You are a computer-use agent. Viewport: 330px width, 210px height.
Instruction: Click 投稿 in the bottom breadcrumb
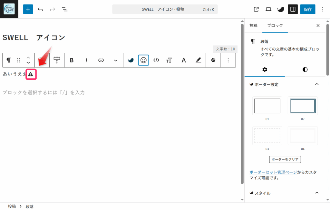point(12,206)
